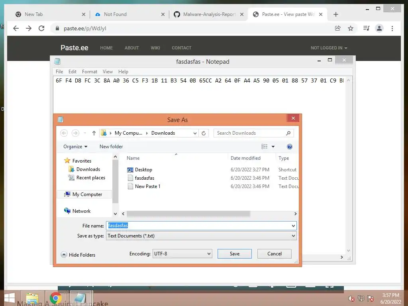Click Save button

tap(234, 254)
